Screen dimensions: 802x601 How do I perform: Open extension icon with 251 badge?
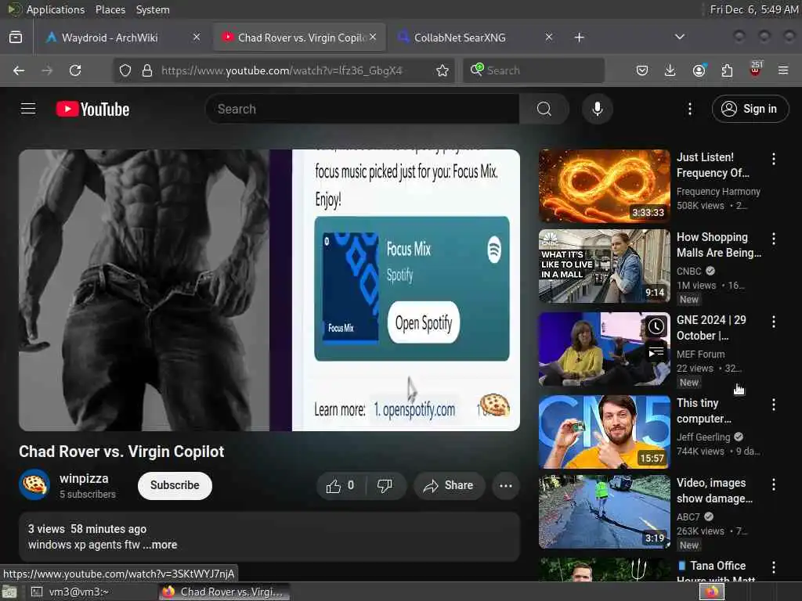pos(756,69)
